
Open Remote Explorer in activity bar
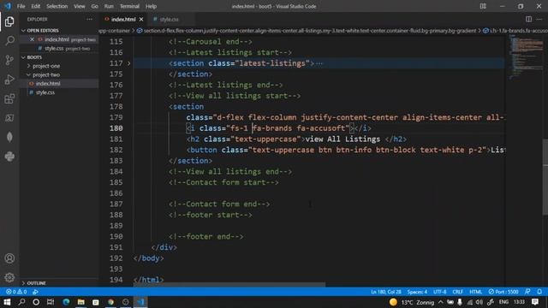(x=9, y=118)
